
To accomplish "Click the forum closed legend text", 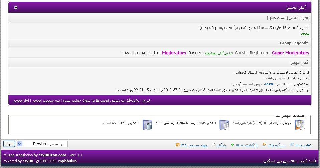I will click(121, 123).
